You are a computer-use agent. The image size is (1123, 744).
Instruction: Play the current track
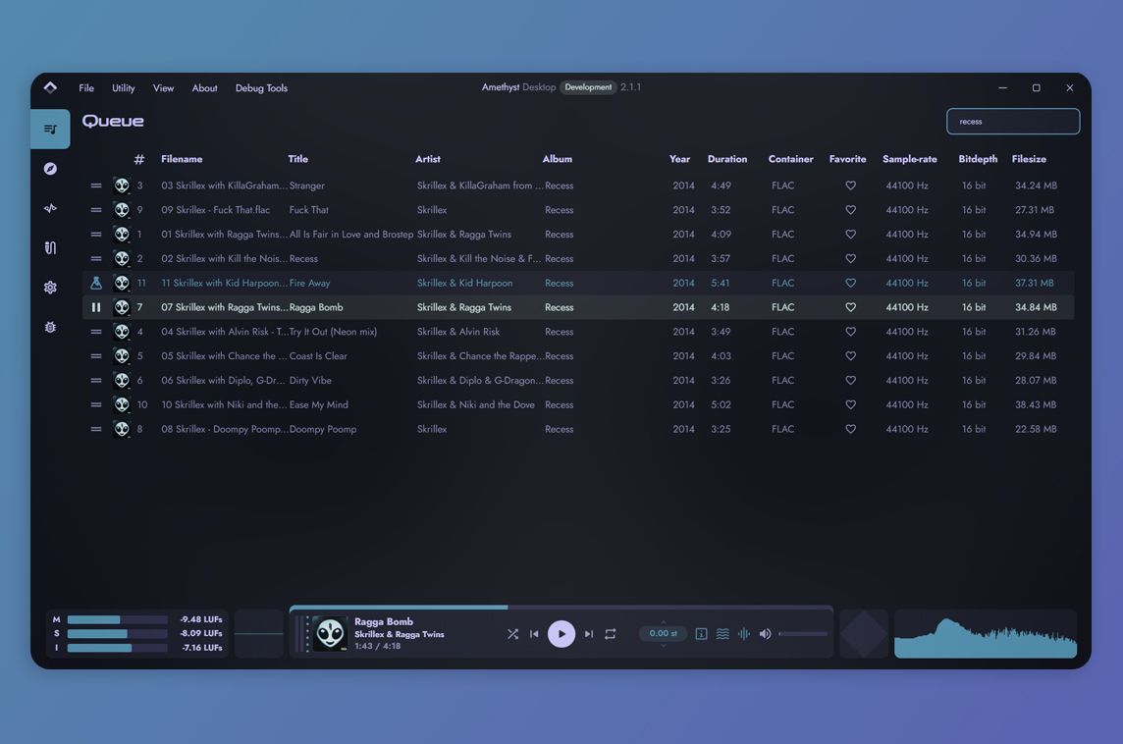pyautogui.click(x=561, y=634)
